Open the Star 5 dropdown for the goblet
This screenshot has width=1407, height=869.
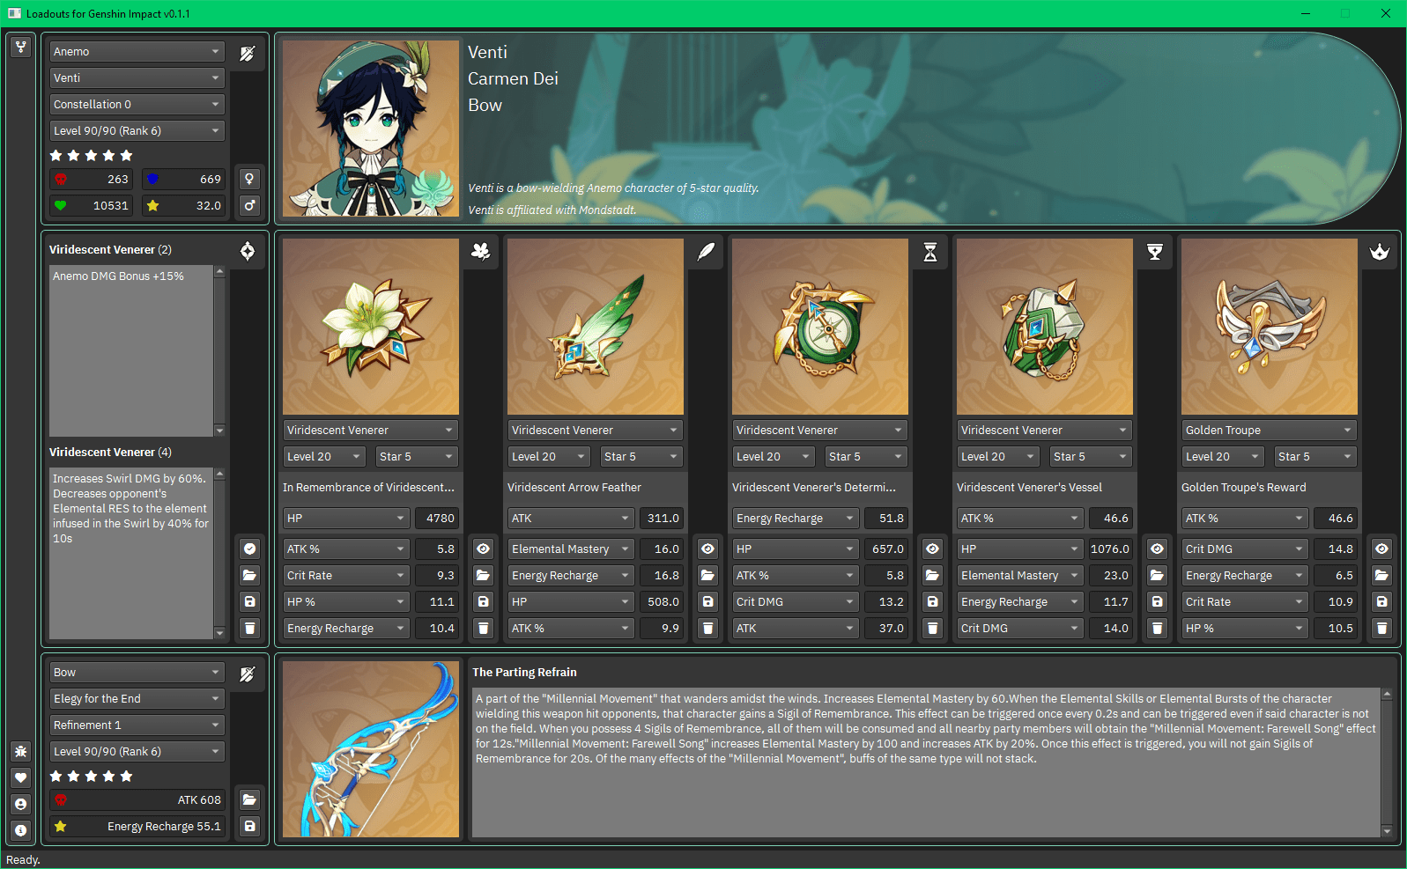click(x=1091, y=456)
